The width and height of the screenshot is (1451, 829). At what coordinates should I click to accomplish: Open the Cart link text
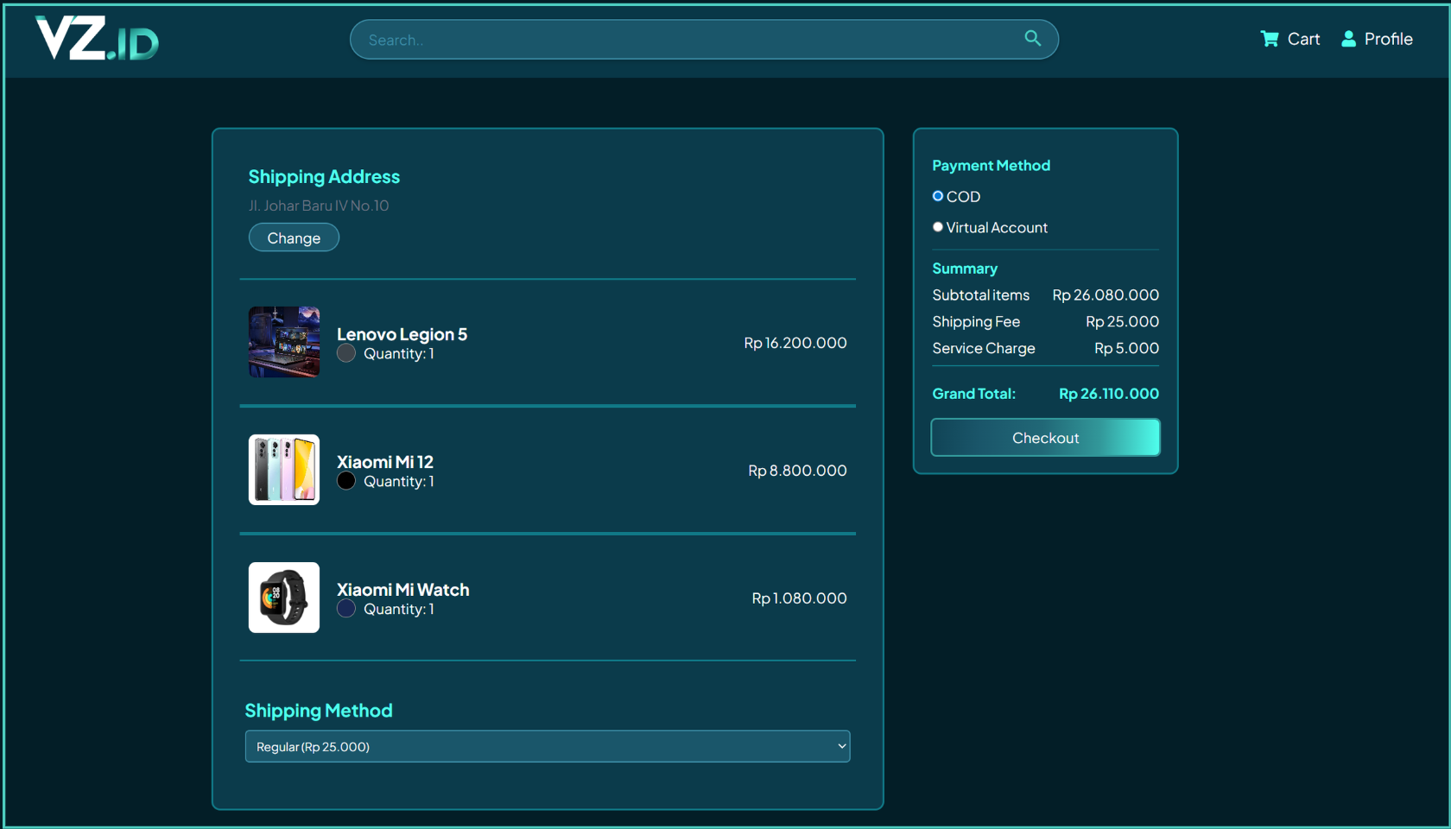[x=1303, y=39]
